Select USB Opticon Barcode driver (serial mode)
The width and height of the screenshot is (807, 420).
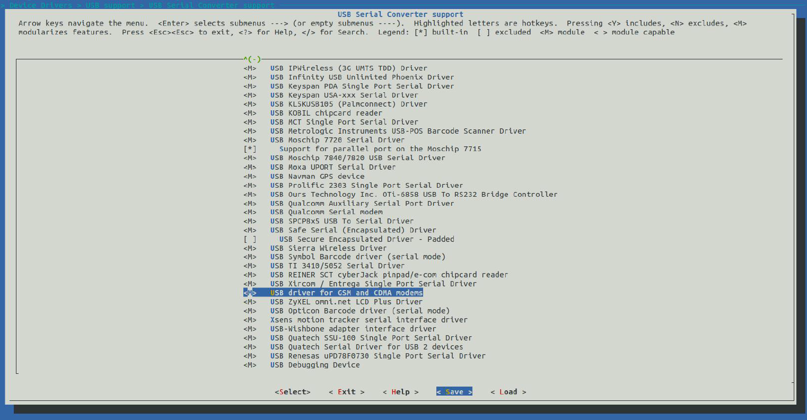(359, 311)
